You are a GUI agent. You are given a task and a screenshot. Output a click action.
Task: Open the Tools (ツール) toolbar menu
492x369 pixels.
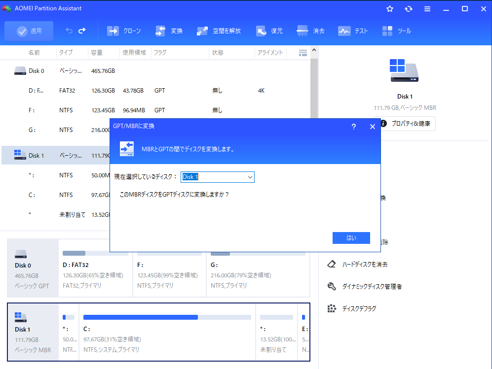[x=397, y=31]
